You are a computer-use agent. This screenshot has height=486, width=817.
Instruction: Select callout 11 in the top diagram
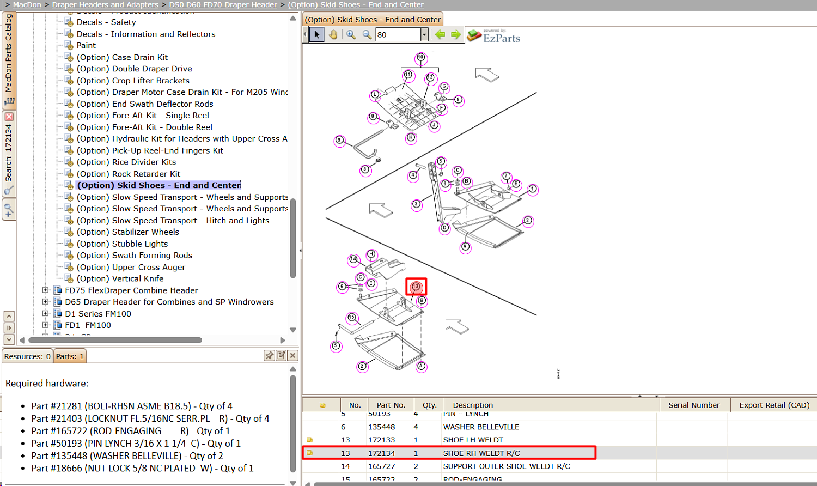point(407,75)
